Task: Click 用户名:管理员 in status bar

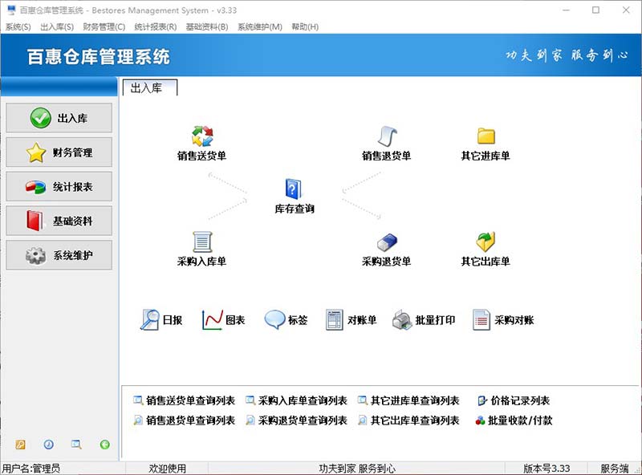Action: [x=31, y=469]
